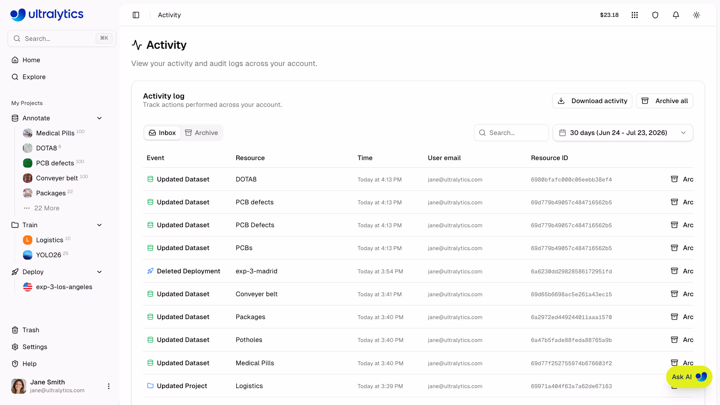Archive the Potholes row
720x405 pixels.
(682, 340)
